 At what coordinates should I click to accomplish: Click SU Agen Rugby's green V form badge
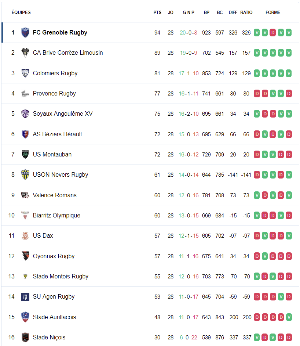pos(281,297)
